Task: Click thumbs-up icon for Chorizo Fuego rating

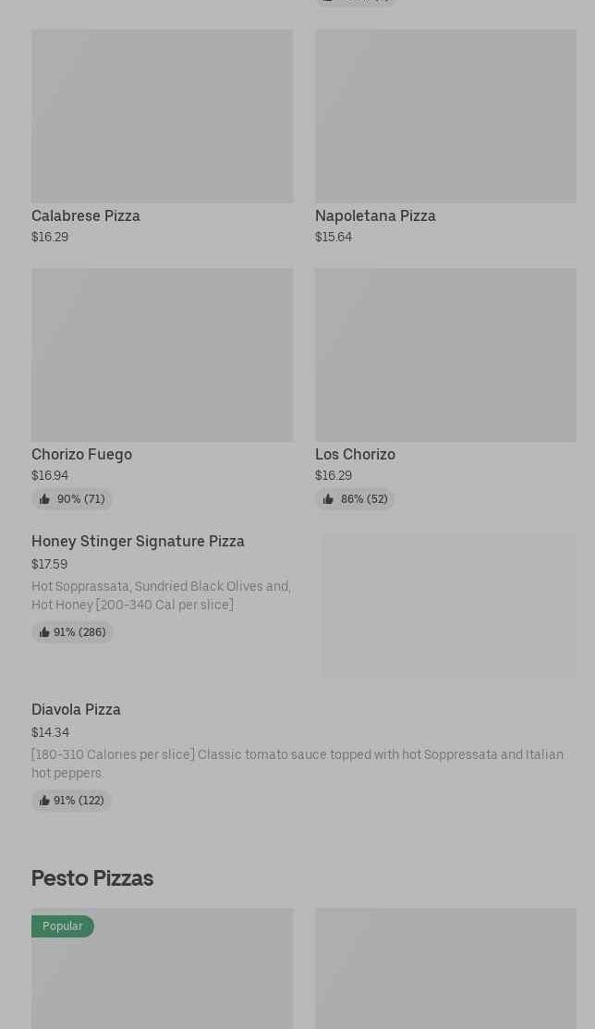Action: tap(44, 499)
